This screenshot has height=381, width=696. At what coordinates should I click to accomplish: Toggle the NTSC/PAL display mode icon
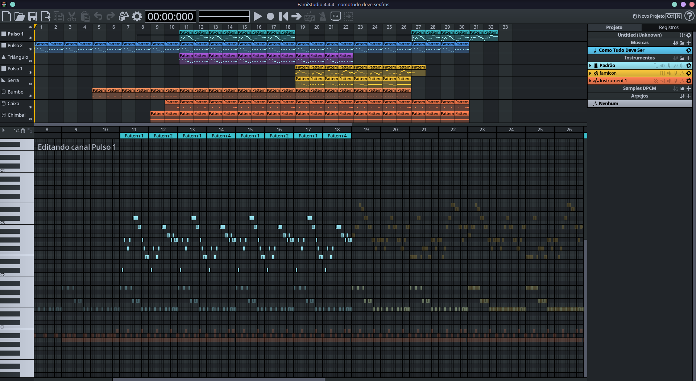(x=335, y=16)
